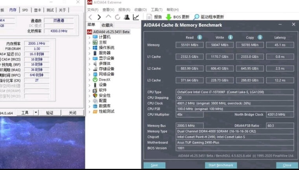Image resolution: width=299 pixels, height=170 pixels.
Task: Switch to the SPD tab in CPU-Z
Action: point(25,10)
